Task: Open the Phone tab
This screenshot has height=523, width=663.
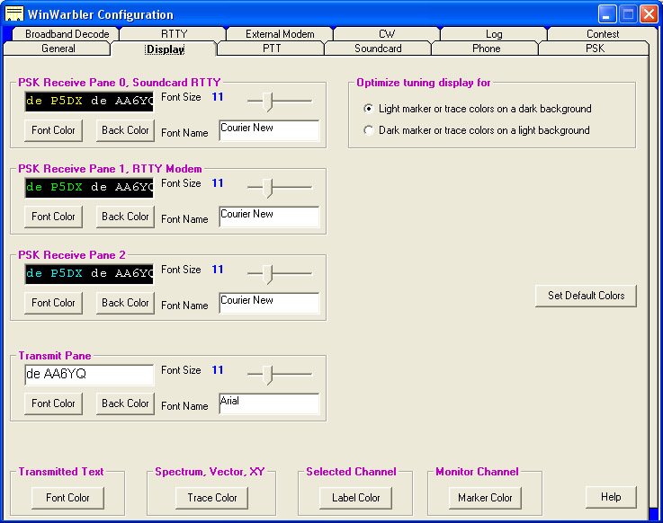Action: tap(487, 49)
